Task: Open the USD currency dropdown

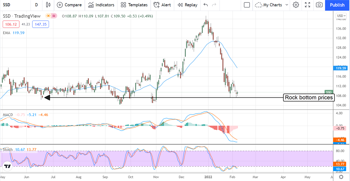Action: click(x=341, y=16)
